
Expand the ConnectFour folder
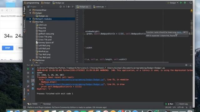30,10
